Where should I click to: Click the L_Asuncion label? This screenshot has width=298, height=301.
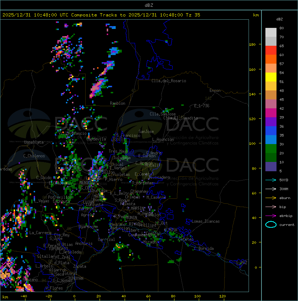tap(163, 139)
